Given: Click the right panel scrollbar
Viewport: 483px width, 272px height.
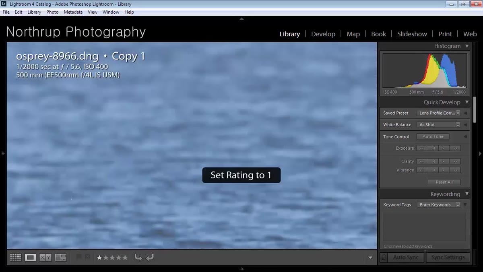Looking at the screenshot, I should coord(475,109).
